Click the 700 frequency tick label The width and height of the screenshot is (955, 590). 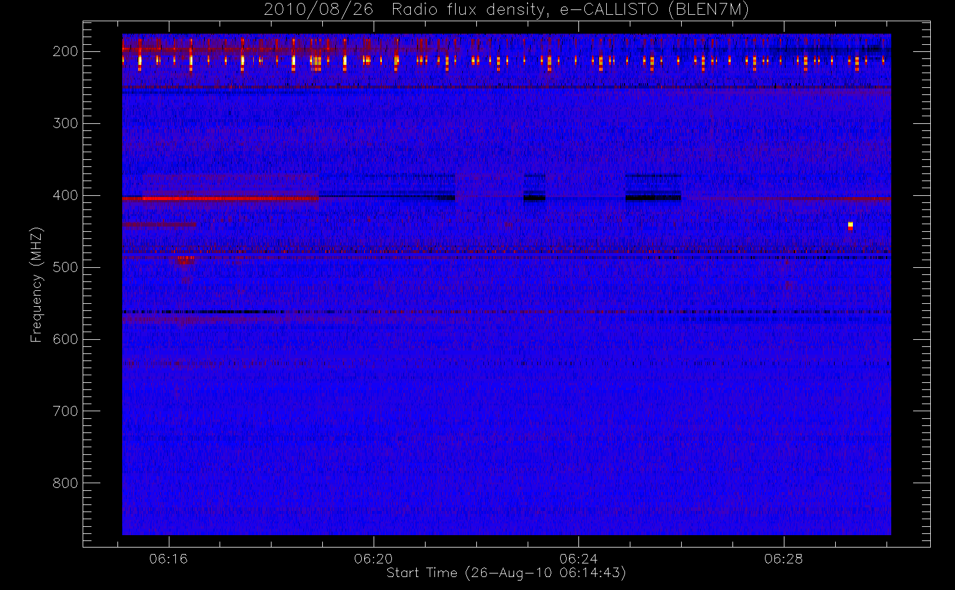coord(66,411)
